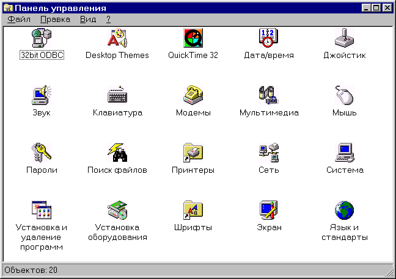This screenshot has width=396, height=279.
Task: Open the Файл menu
Action: (19, 20)
